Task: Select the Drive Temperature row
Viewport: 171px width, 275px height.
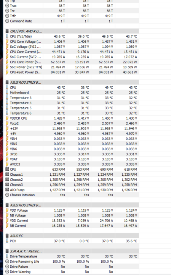Action: click(x=71, y=256)
